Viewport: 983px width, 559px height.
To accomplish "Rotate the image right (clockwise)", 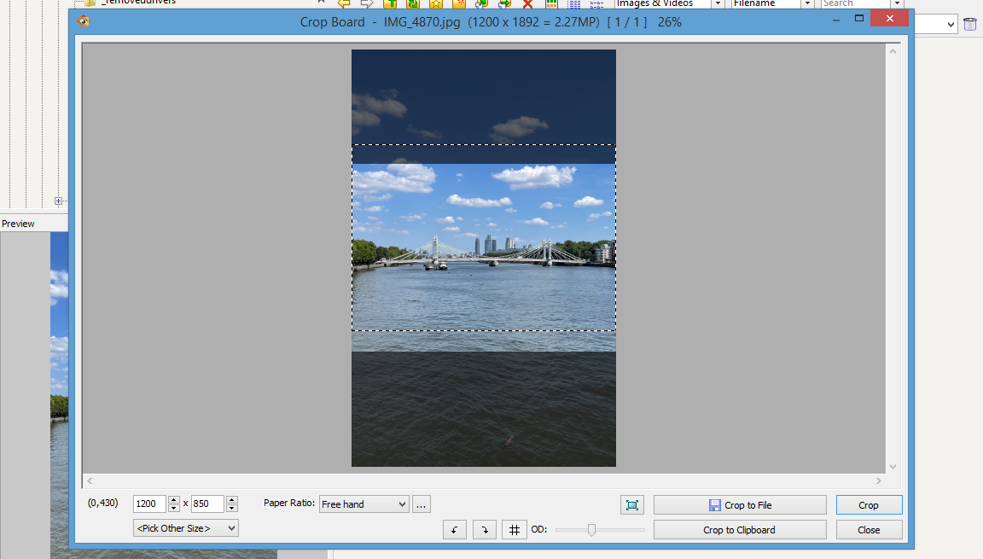I will [485, 529].
